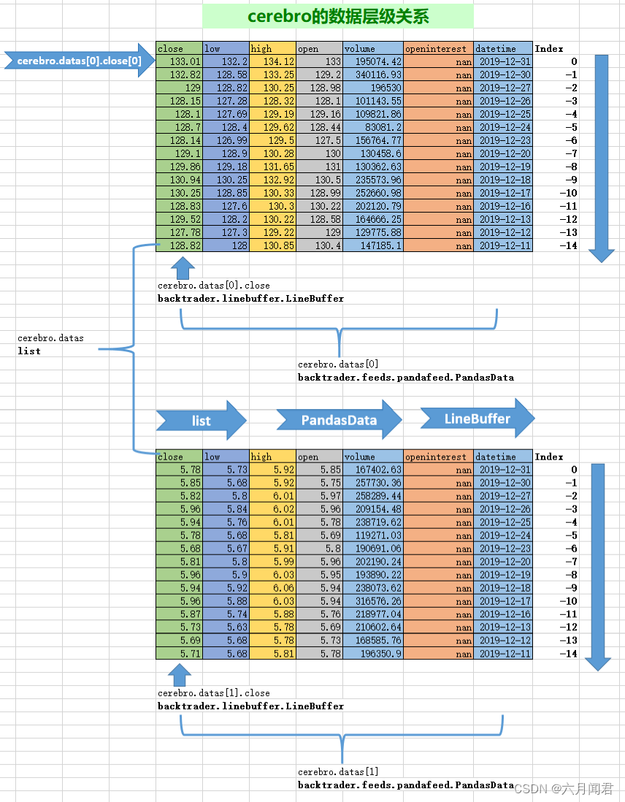The width and height of the screenshot is (625, 802).
Task: Click 2019-12-24 in the bottom table
Action: (503, 535)
